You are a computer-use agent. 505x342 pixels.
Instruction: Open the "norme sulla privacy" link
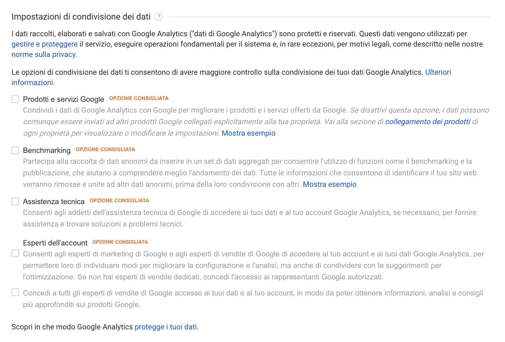tap(44, 54)
